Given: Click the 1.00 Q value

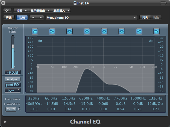Looking at the screenshot, I should [34, 109].
